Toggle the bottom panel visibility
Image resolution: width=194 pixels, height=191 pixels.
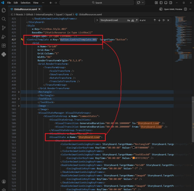[x=166, y=3]
